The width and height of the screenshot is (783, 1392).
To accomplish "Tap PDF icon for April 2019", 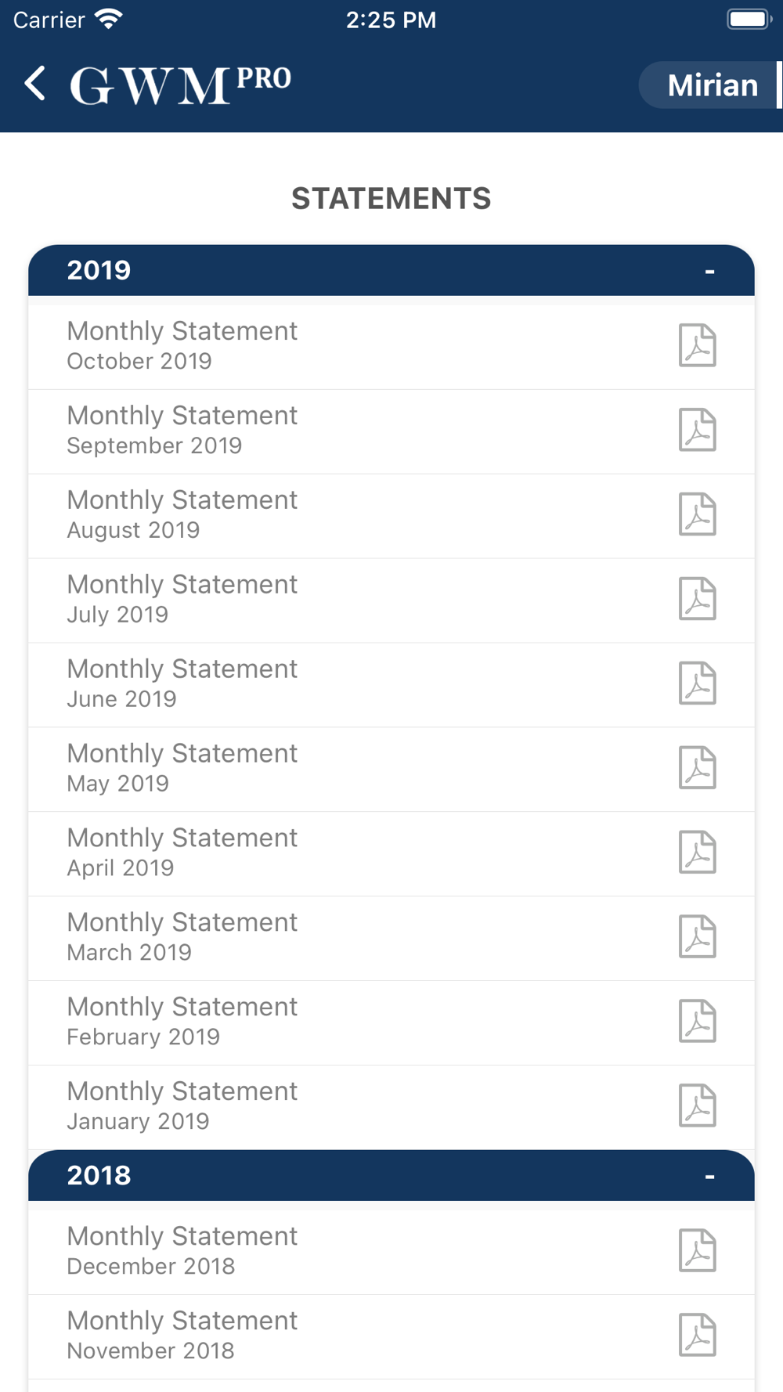I will pyautogui.click(x=697, y=853).
